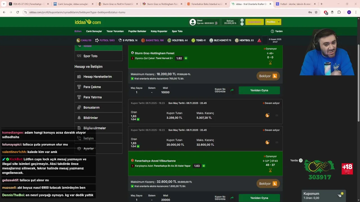Open Bildirimler sidebar item

[x=98, y=118]
